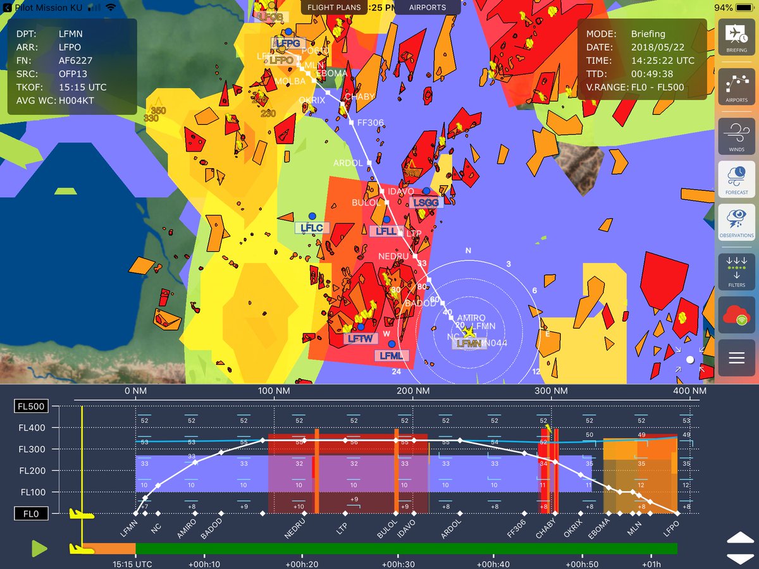Tap the cloud sync status icon

tap(736, 314)
